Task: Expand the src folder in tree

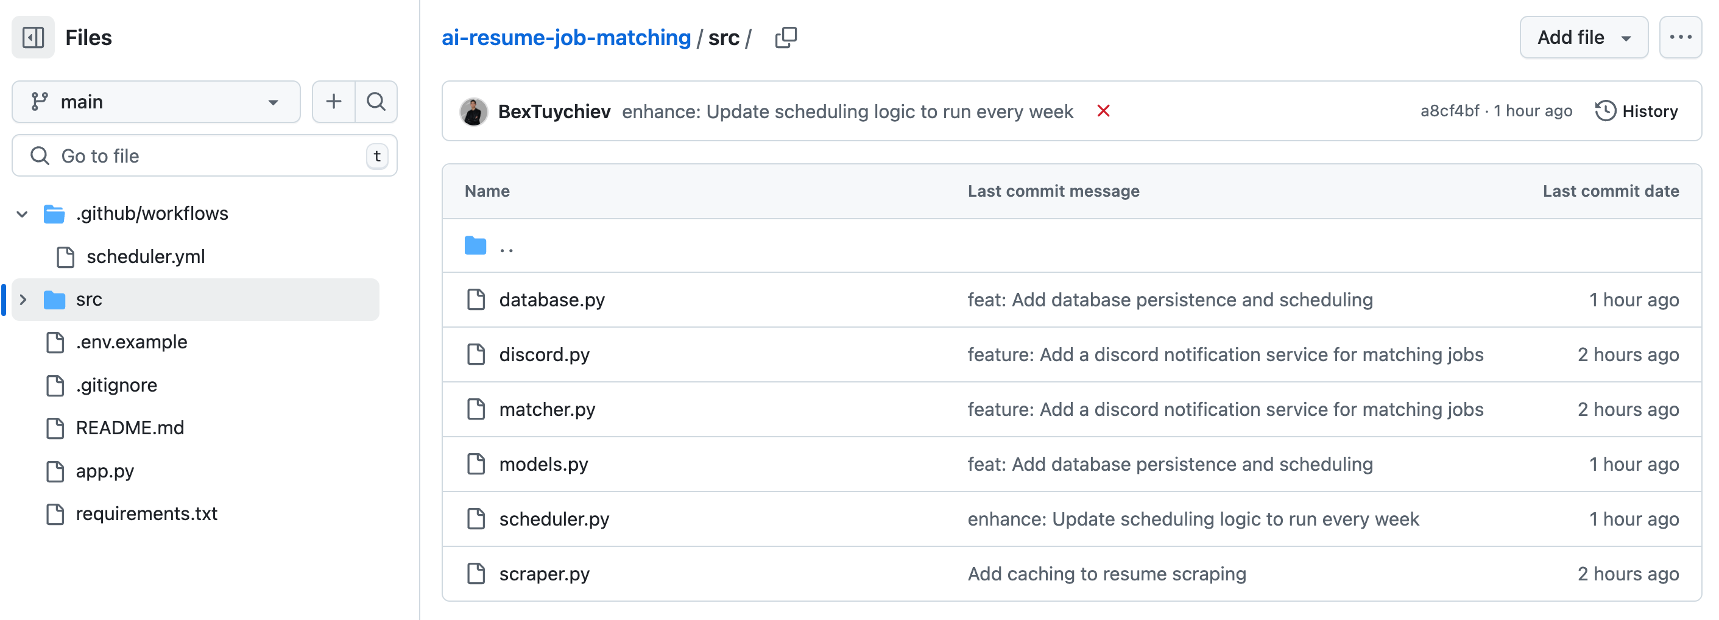Action: coord(23,300)
